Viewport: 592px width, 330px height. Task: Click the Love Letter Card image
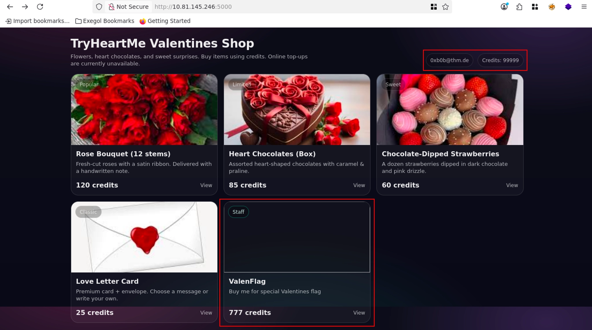tap(144, 237)
